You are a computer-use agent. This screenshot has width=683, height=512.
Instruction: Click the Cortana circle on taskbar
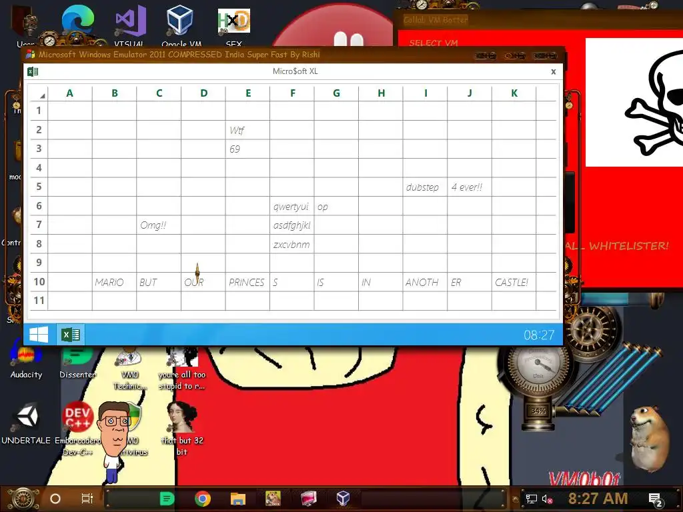[55, 499]
